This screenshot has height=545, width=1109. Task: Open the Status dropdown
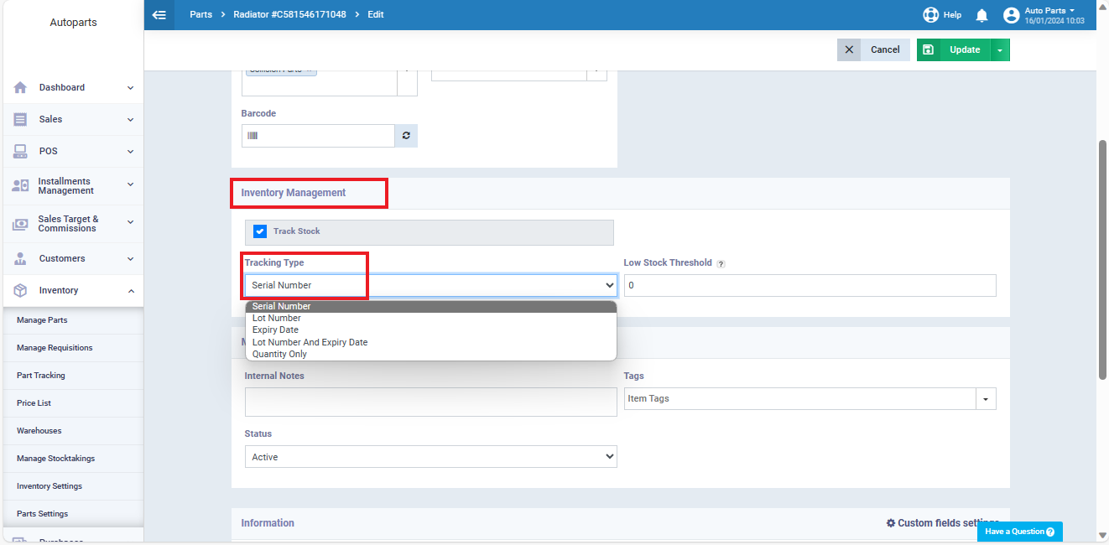click(x=430, y=457)
